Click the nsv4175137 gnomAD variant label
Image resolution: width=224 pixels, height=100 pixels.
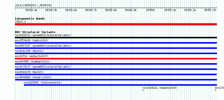click(x=43, y=67)
